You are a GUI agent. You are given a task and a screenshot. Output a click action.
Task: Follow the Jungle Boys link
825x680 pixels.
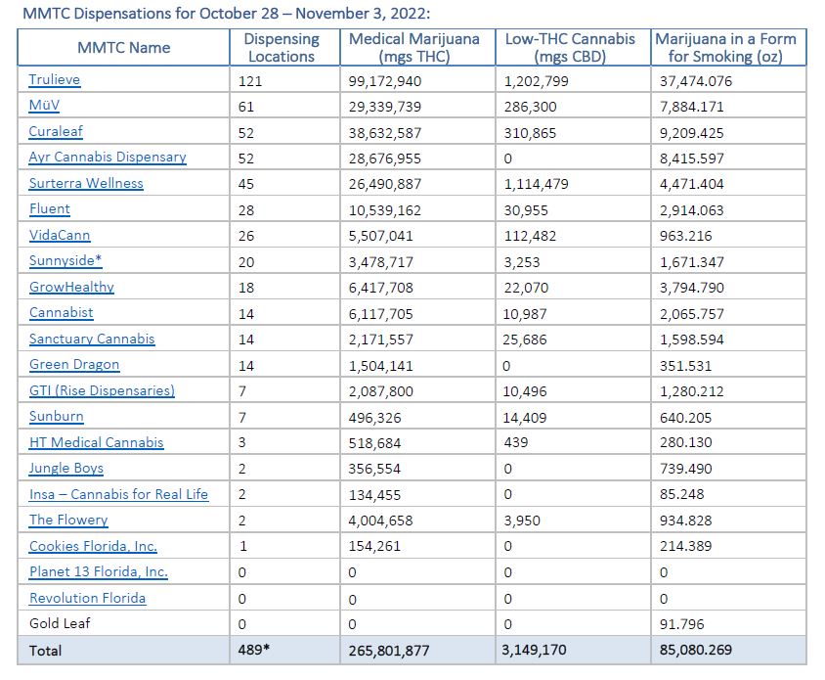(66, 469)
